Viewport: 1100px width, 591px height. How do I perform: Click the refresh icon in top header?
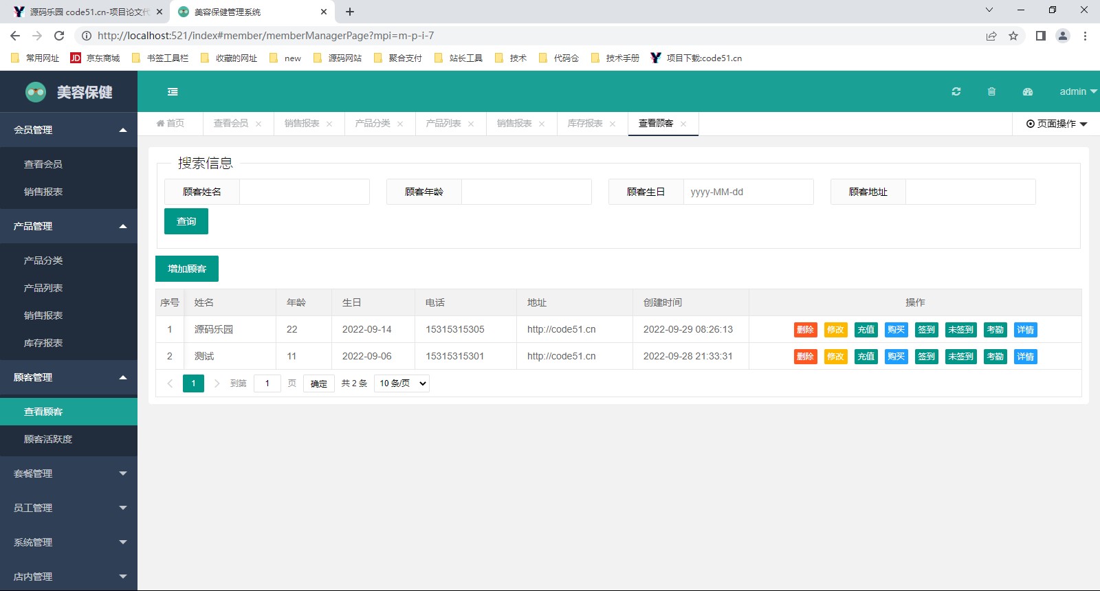pyautogui.click(x=956, y=91)
